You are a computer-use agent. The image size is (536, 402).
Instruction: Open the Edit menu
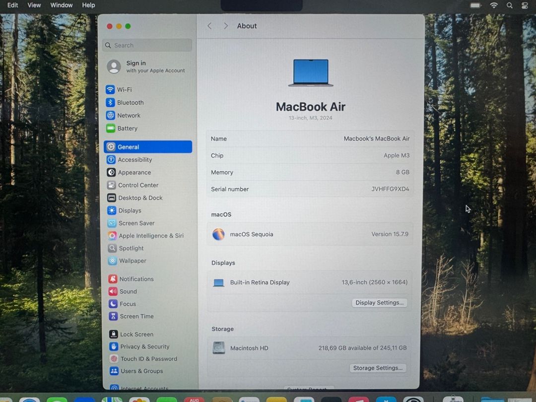click(12, 5)
